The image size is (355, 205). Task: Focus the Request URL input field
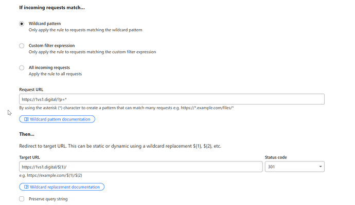point(171,99)
